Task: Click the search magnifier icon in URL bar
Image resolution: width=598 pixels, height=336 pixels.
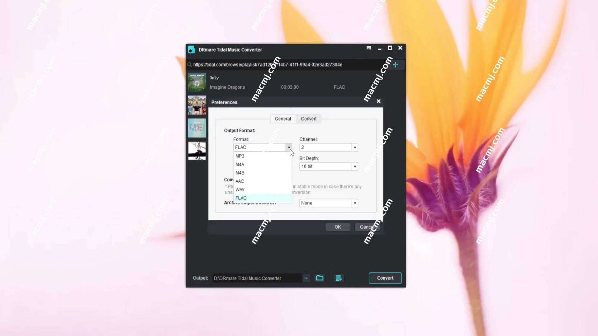Action: (x=189, y=65)
